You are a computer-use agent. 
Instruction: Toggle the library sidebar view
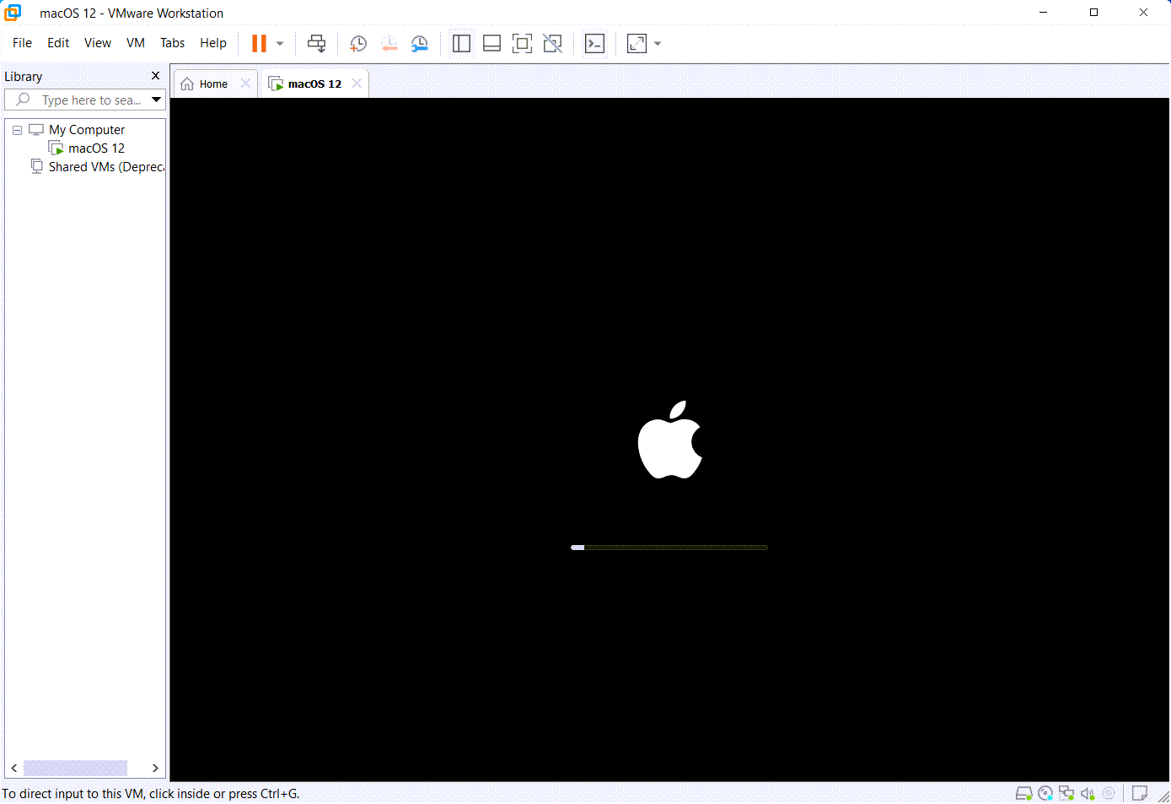click(x=461, y=44)
